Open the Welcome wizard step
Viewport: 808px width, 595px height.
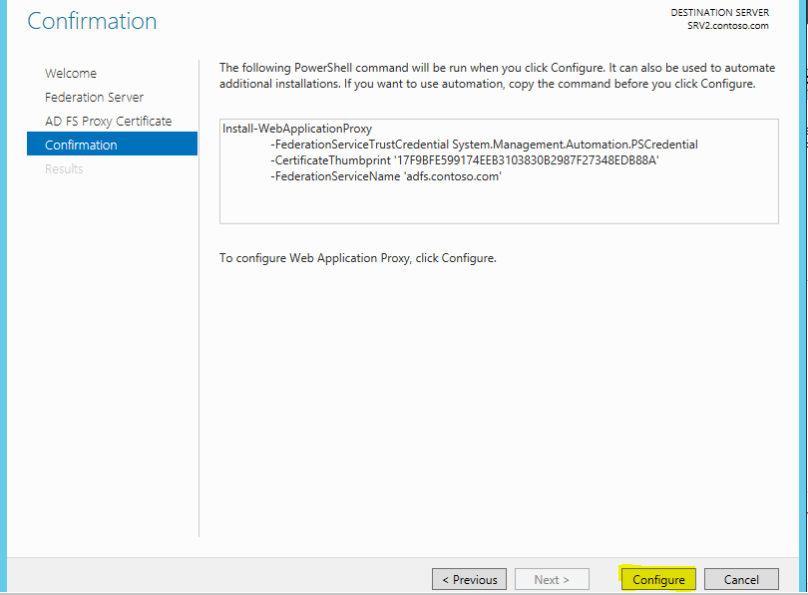[71, 73]
